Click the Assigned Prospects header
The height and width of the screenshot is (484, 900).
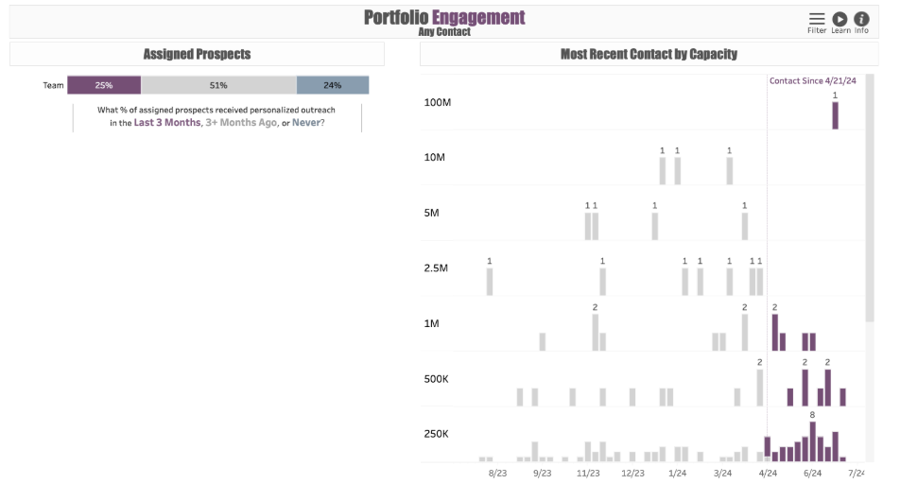click(x=197, y=54)
